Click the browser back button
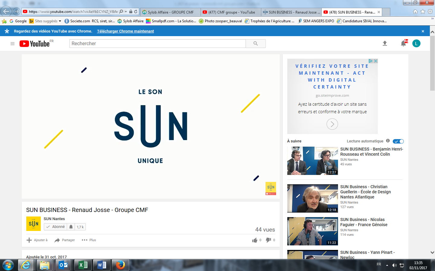This screenshot has height=271, width=435. [6, 11]
